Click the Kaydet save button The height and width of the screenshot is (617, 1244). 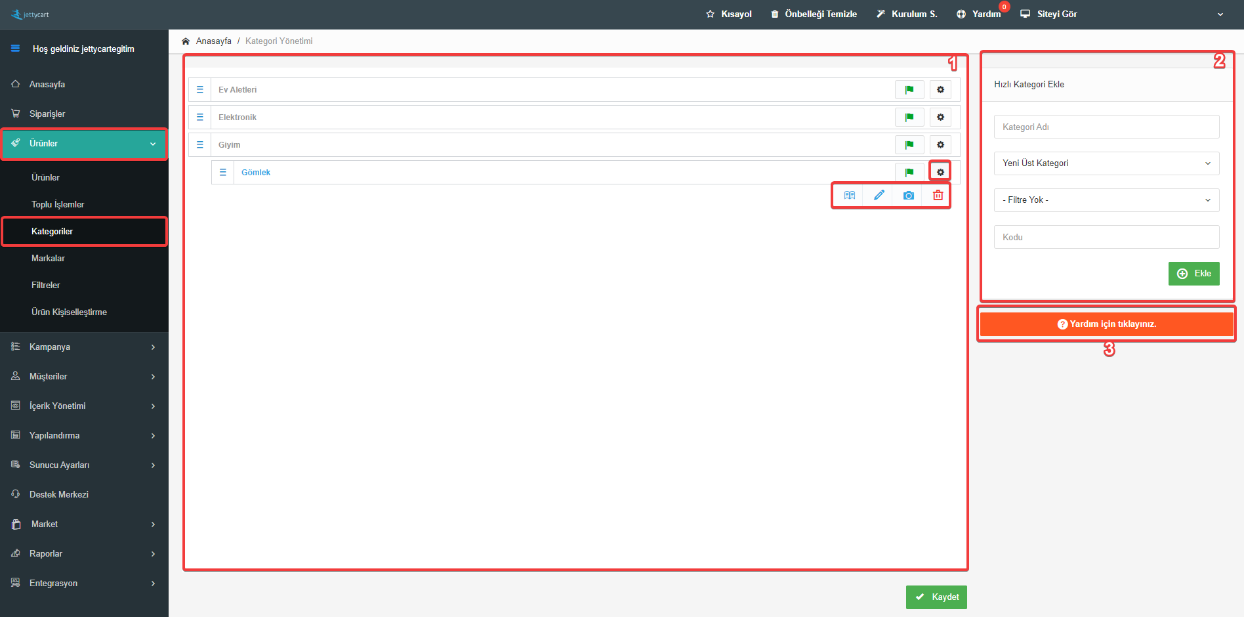tap(936, 597)
